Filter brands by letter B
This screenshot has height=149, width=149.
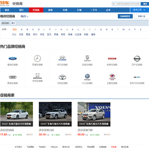(x=27, y=29)
